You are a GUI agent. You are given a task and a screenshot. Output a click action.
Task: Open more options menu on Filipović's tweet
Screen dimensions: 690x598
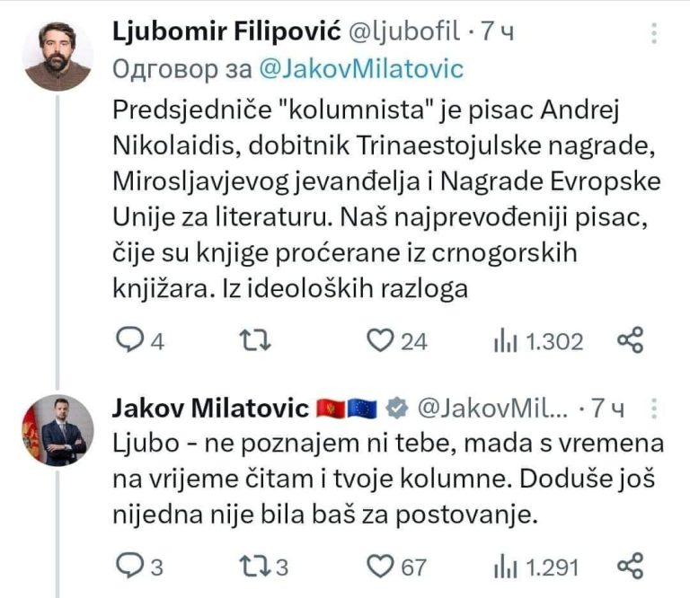[x=653, y=33]
